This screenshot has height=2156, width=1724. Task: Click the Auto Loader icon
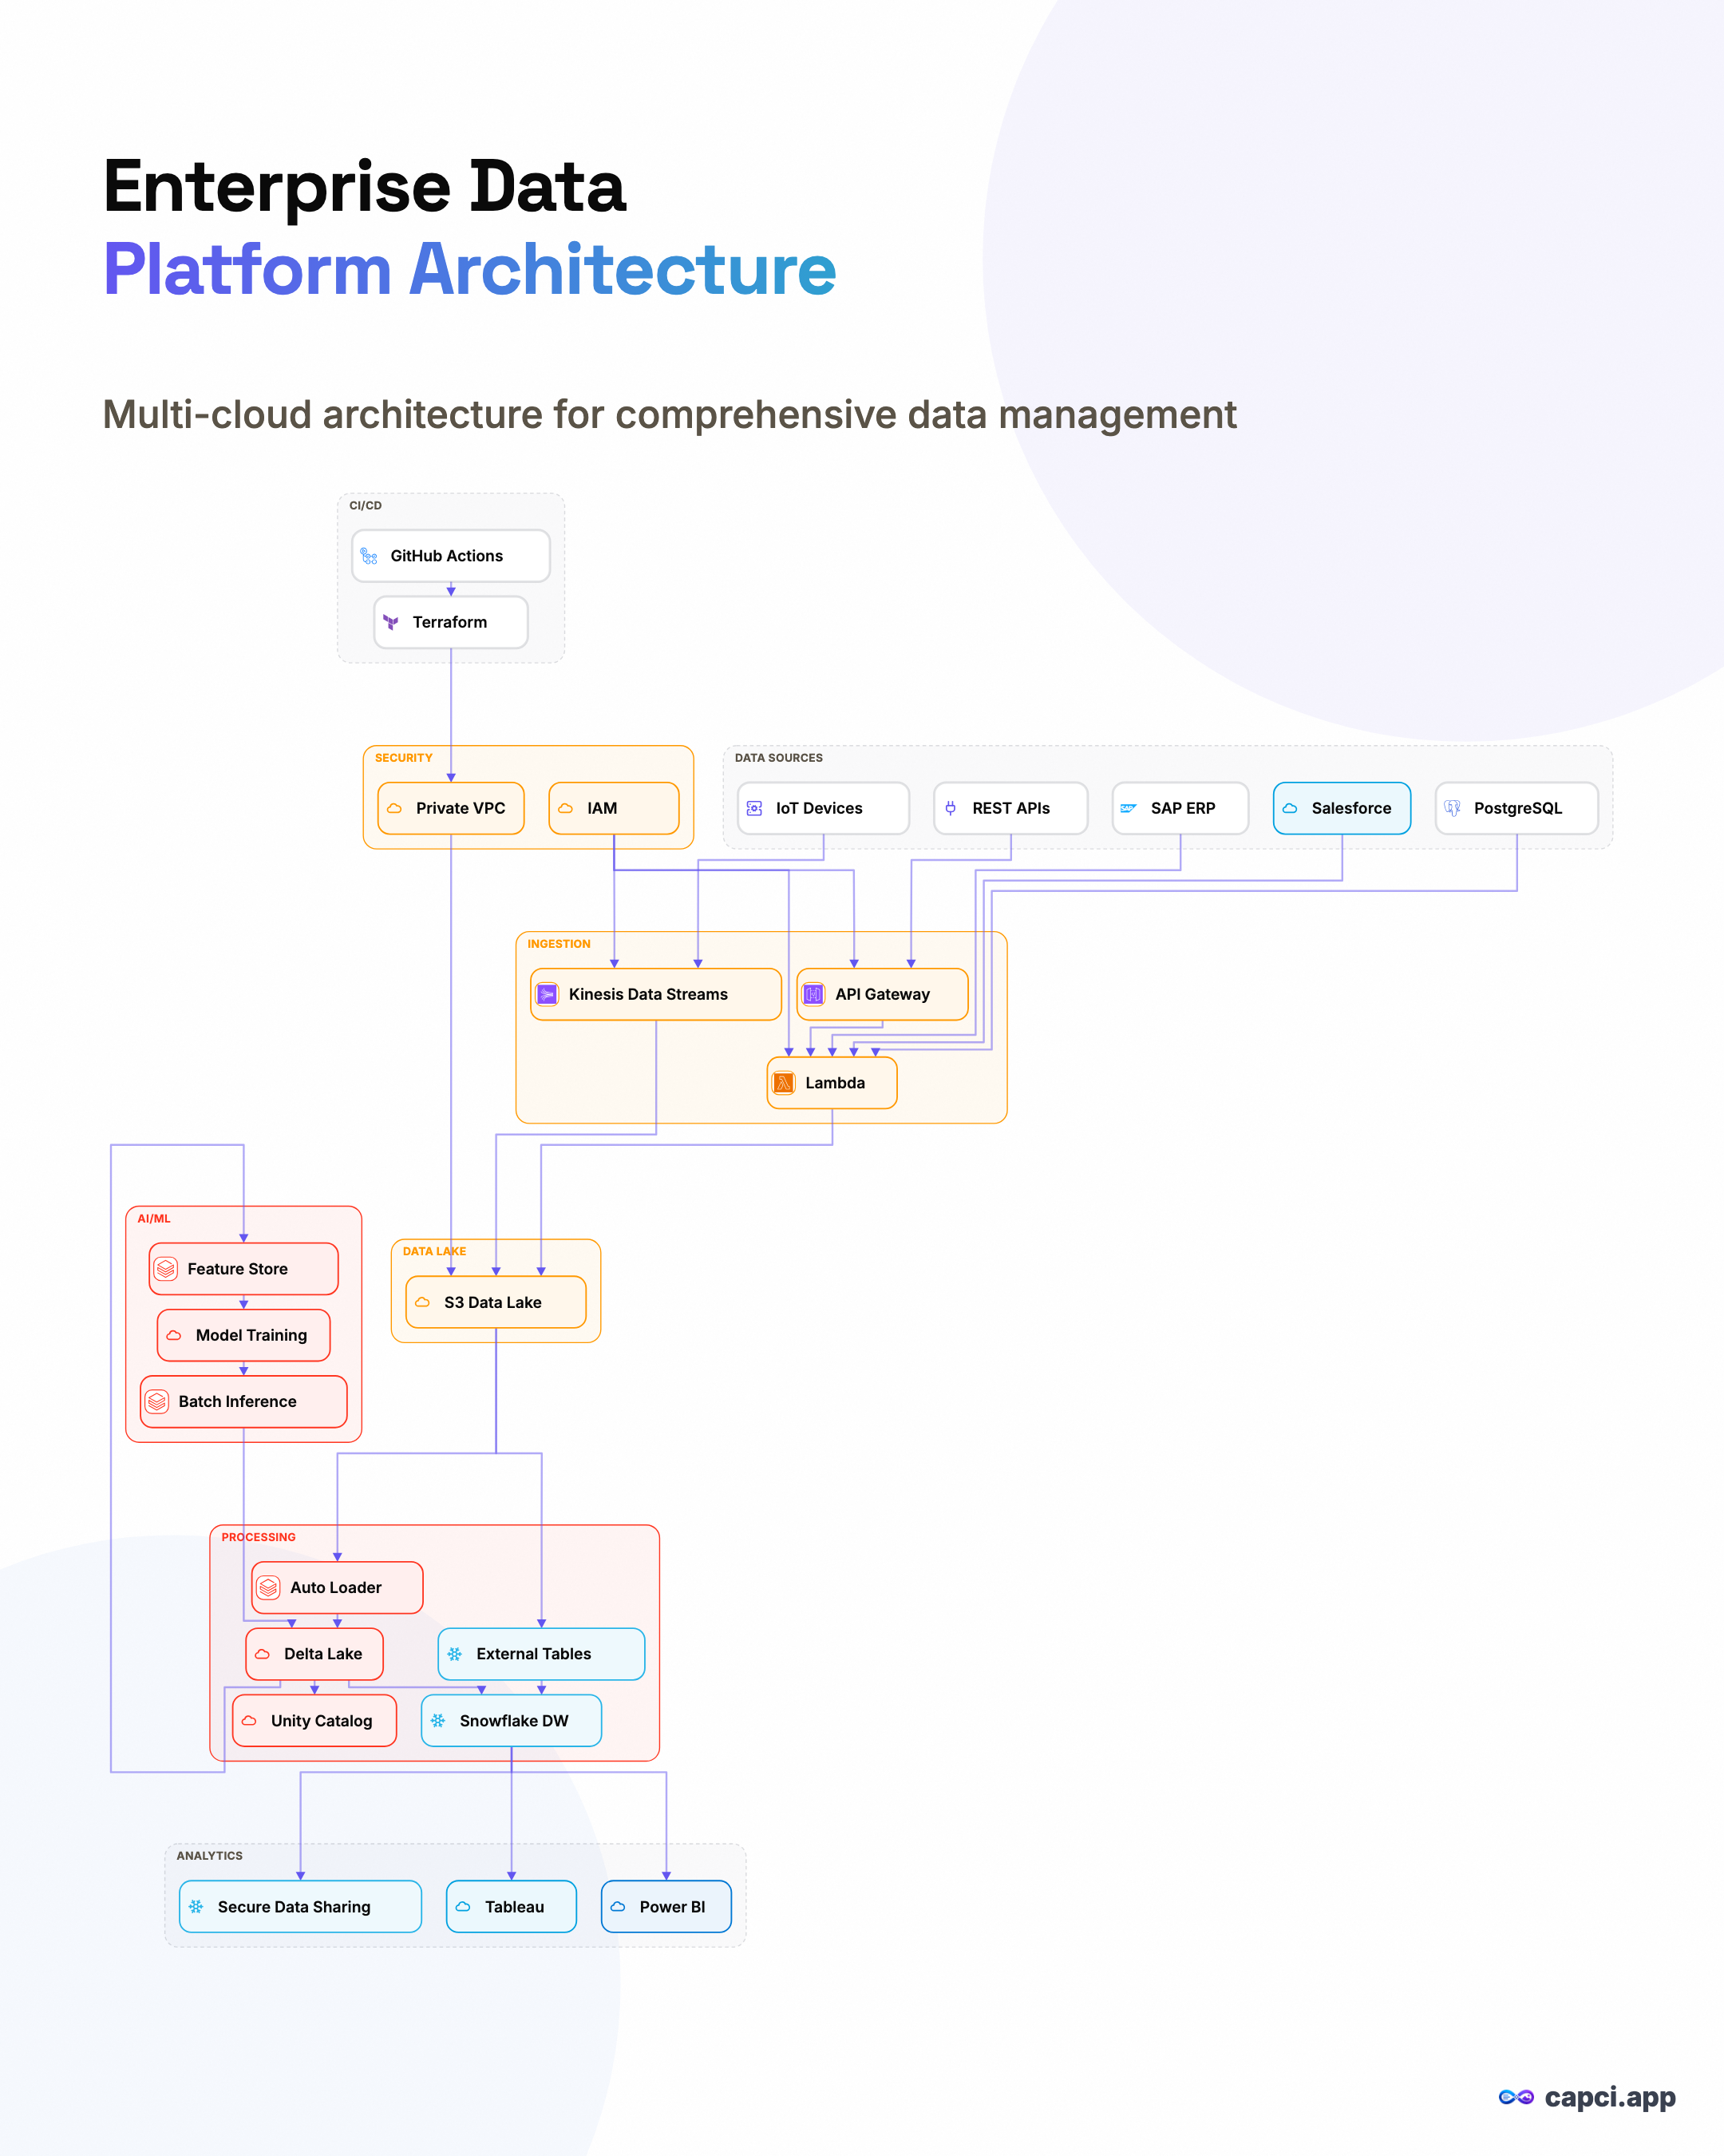(x=269, y=1588)
